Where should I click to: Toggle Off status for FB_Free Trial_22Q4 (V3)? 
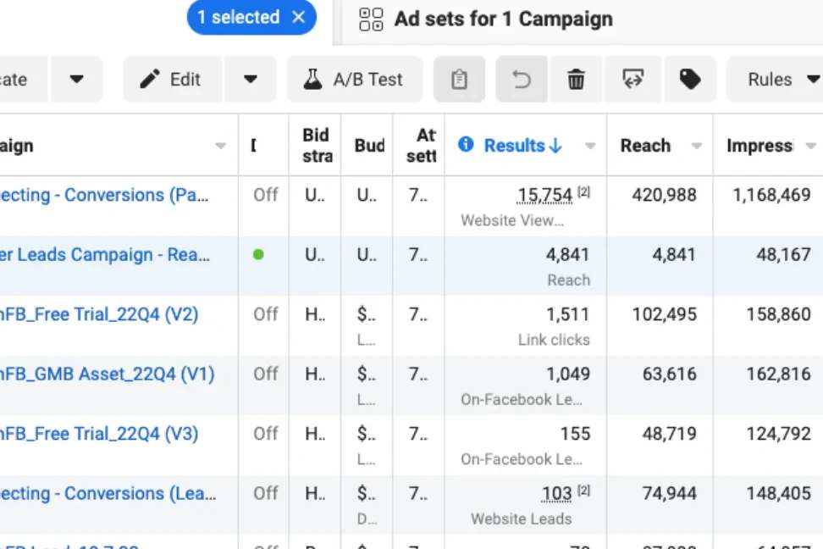point(265,433)
